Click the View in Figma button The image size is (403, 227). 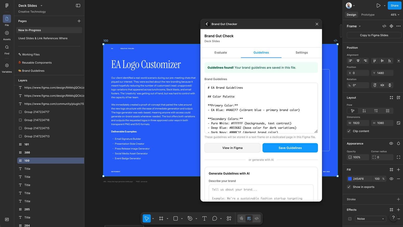[232, 148]
